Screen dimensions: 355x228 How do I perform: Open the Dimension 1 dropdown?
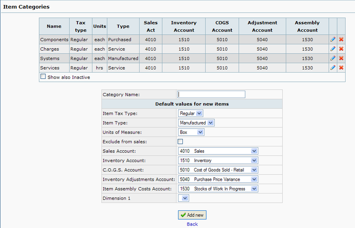click(x=183, y=198)
